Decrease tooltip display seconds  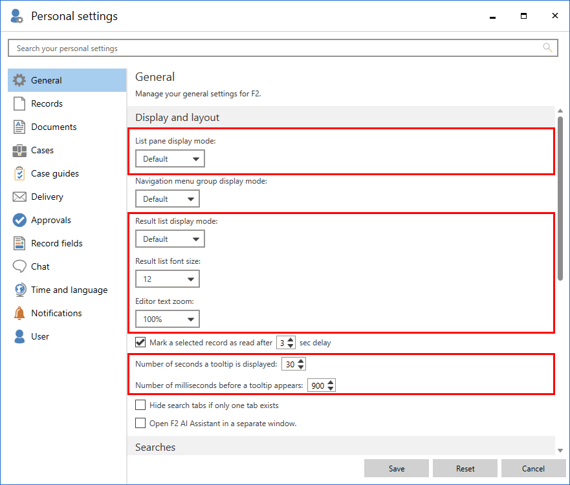click(x=301, y=367)
